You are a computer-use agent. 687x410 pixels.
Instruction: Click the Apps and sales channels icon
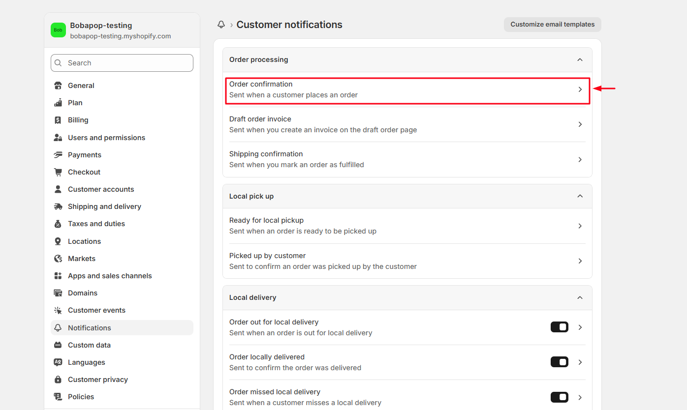pyautogui.click(x=58, y=276)
